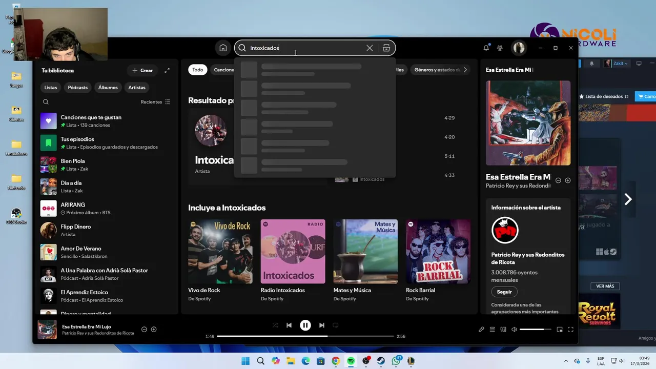Toggle shuffle in the player bar

point(275,325)
